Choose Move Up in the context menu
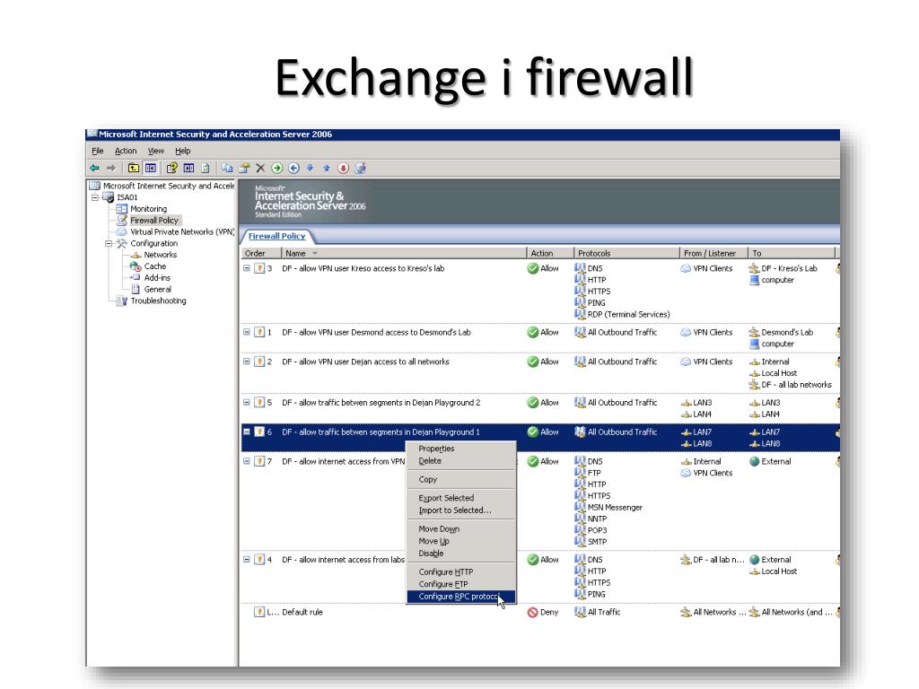Image resolution: width=919 pixels, height=689 pixels. pyautogui.click(x=460, y=541)
